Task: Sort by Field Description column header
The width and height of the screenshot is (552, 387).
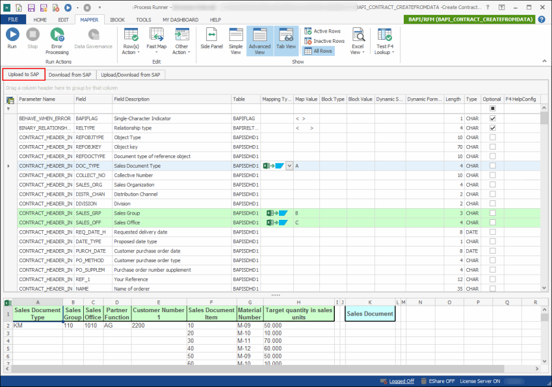Action: pyautogui.click(x=172, y=100)
